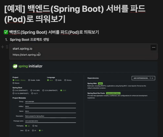Click the 'Dependencies' section label
Viewport: 163px width, 137px height.
click(x=93, y=78)
